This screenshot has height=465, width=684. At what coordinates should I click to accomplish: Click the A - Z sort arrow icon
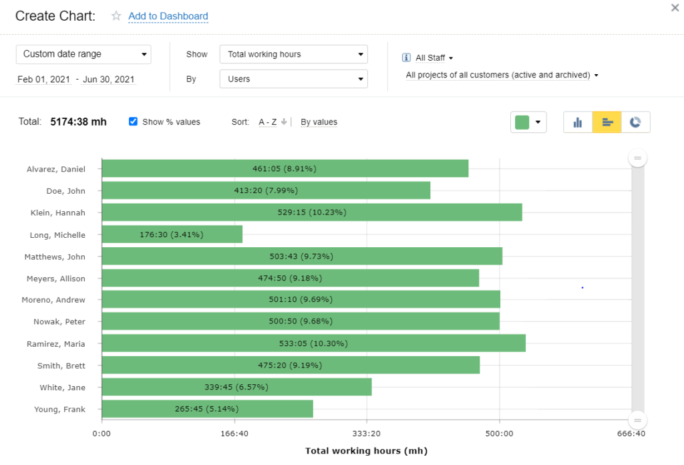click(284, 122)
